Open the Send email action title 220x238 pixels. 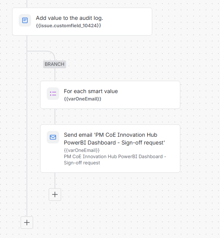114,139
